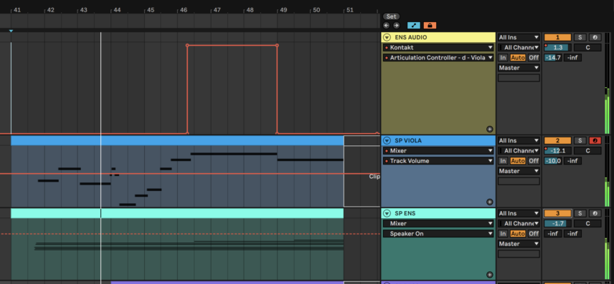Jump to next locator arrow button
Screen dimensions: 614x284
tap(396, 25)
